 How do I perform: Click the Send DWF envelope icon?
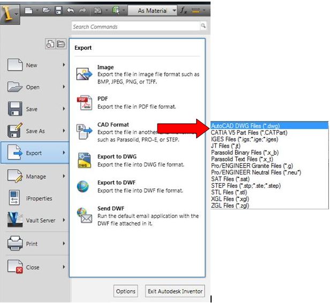85,216
